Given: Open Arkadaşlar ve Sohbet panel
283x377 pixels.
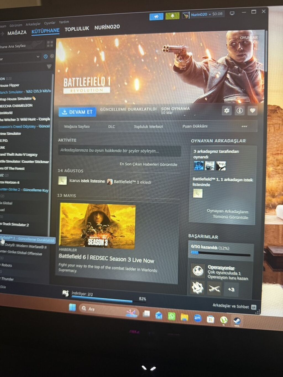Looking at the screenshot, I should [x=234, y=306].
